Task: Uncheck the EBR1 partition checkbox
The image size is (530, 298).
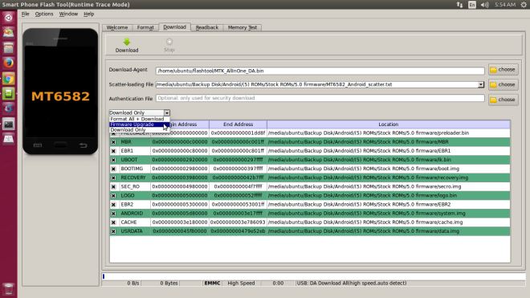Action: (113, 151)
